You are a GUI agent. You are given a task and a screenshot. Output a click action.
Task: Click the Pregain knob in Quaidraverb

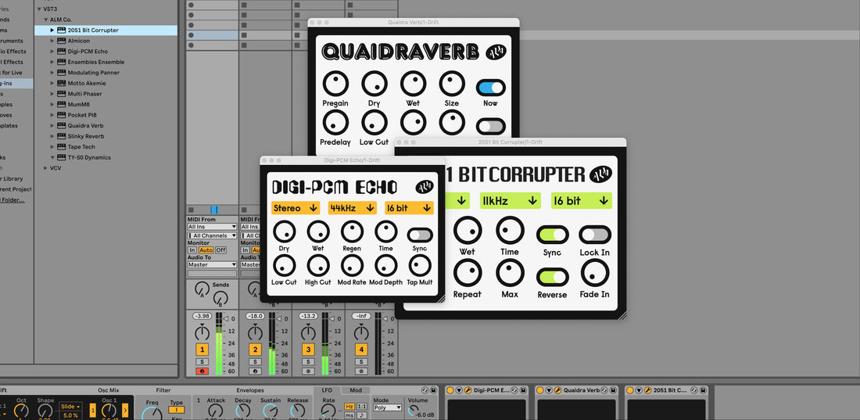click(x=335, y=84)
